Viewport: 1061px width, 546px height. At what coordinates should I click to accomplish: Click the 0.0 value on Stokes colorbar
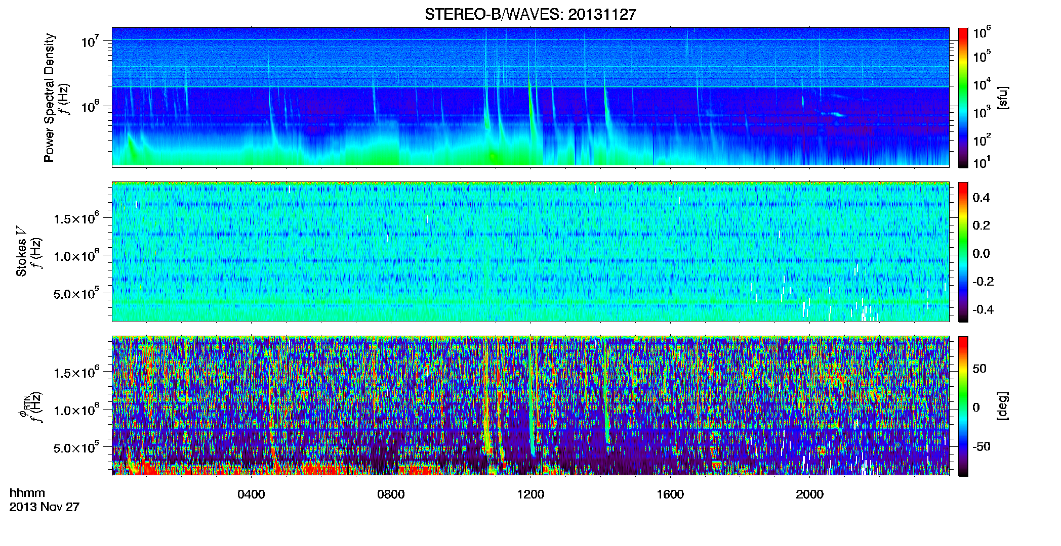click(982, 254)
